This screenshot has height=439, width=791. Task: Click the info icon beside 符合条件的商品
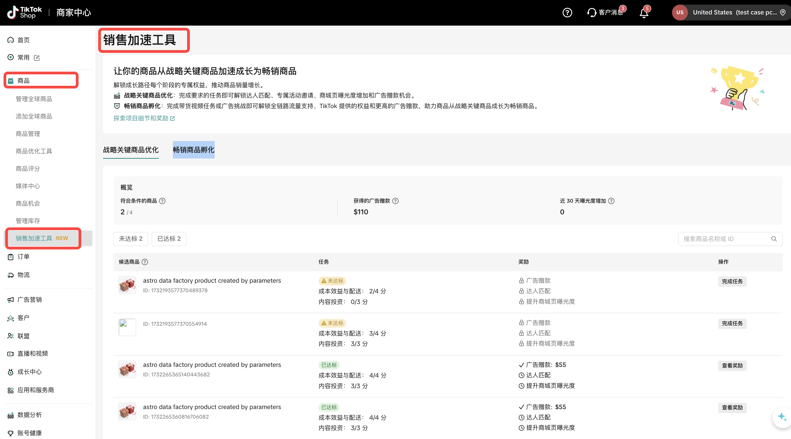(x=163, y=201)
